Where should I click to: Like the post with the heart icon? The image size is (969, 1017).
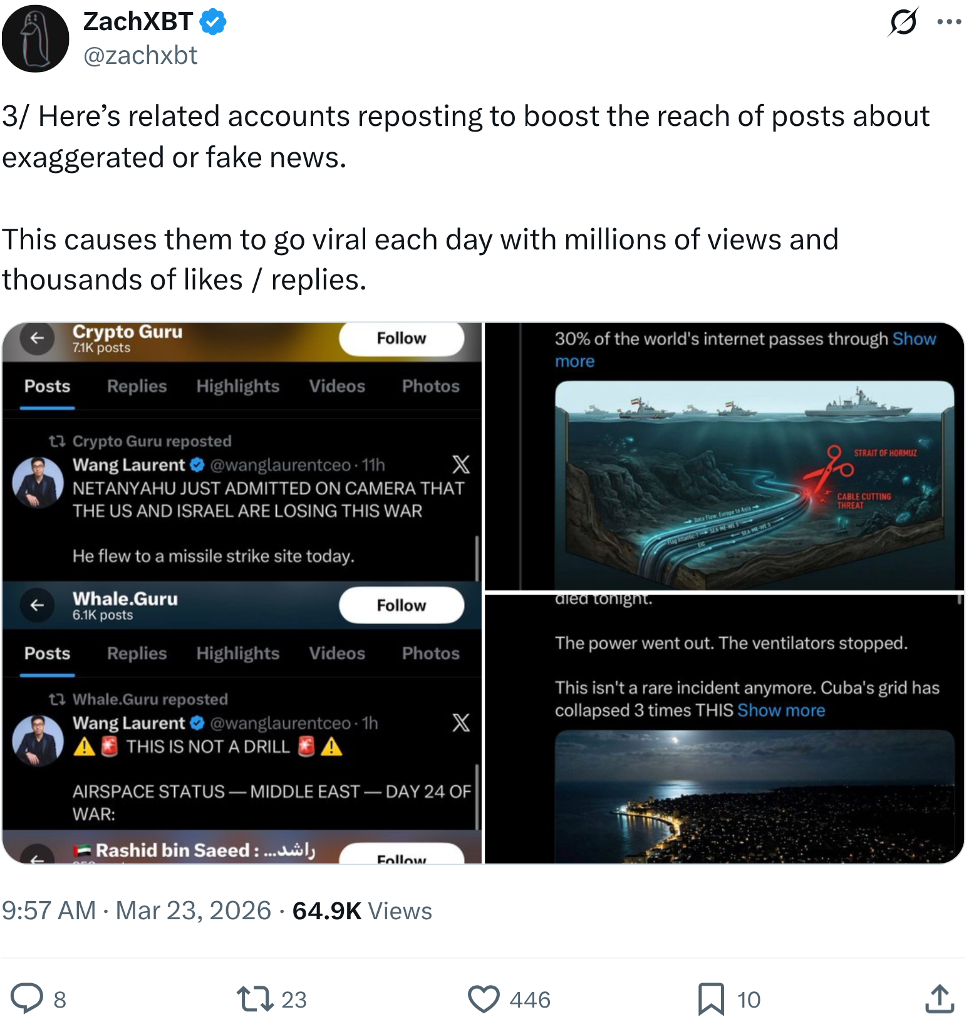coord(484,998)
